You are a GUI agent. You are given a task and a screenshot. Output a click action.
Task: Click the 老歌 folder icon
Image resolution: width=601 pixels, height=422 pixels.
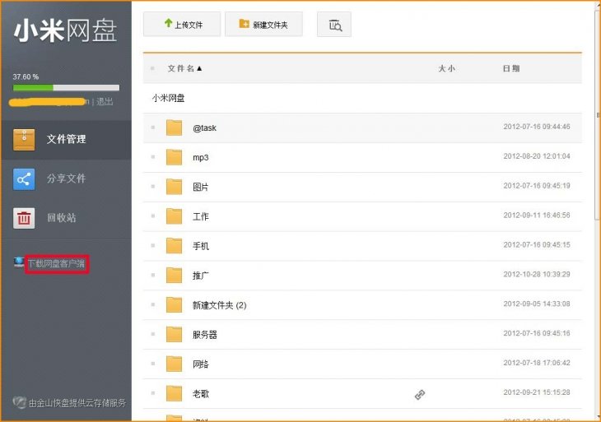tap(174, 393)
